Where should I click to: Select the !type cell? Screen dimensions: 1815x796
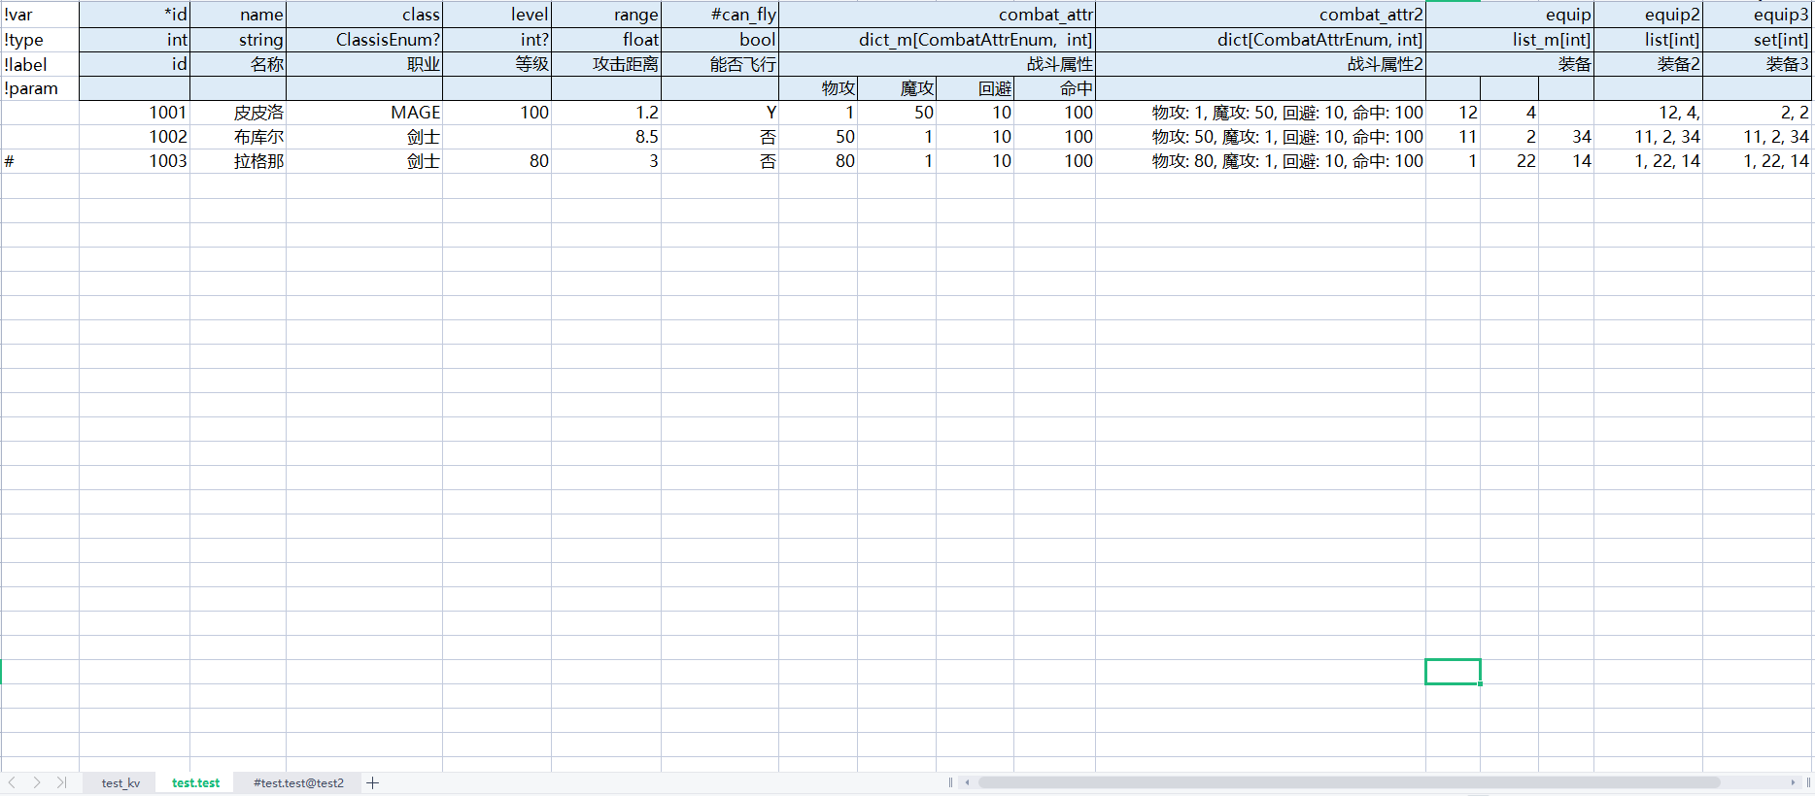click(x=40, y=40)
